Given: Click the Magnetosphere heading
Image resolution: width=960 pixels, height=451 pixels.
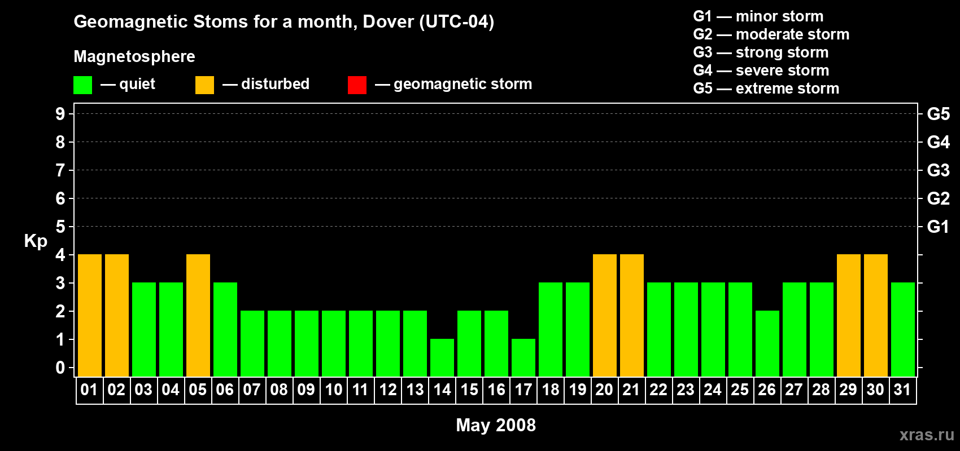Looking at the screenshot, I should (x=134, y=57).
